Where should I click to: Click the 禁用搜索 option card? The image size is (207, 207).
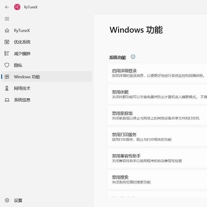(157, 180)
